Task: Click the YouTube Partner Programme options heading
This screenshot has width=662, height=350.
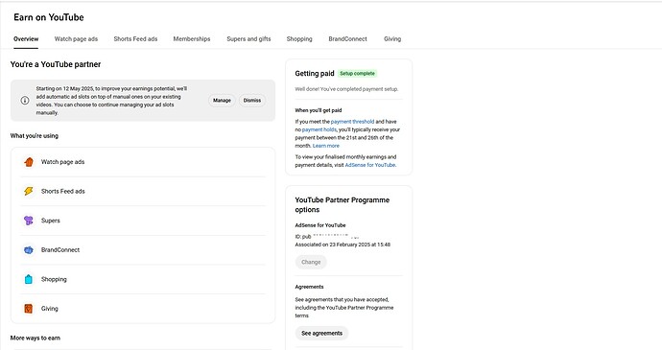Action: pyautogui.click(x=342, y=205)
